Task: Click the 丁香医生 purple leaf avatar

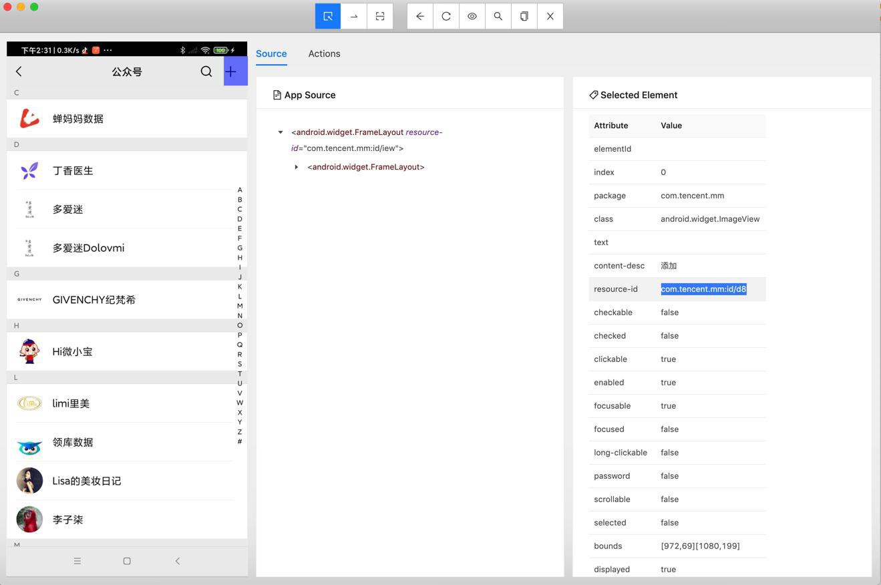Action: coord(29,171)
